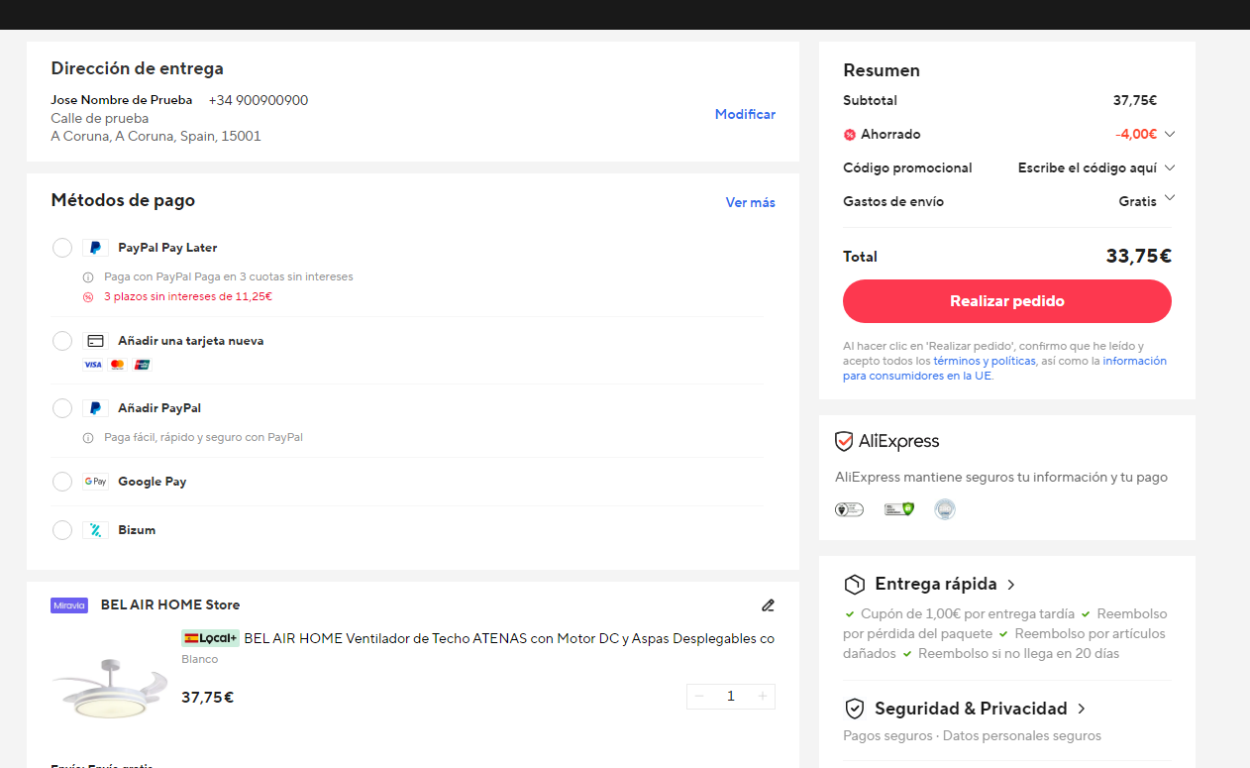Click the 33,75€ total amount
Image resolution: width=1250 pixels, height=768 pixels.
(x=1139, y=257)
